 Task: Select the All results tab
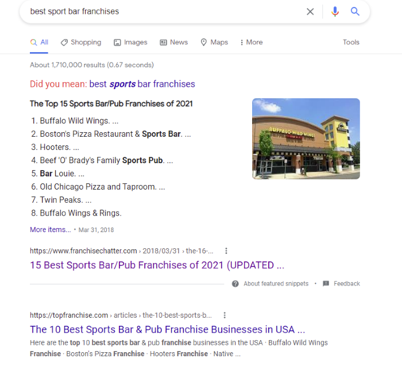coord(39,43)
